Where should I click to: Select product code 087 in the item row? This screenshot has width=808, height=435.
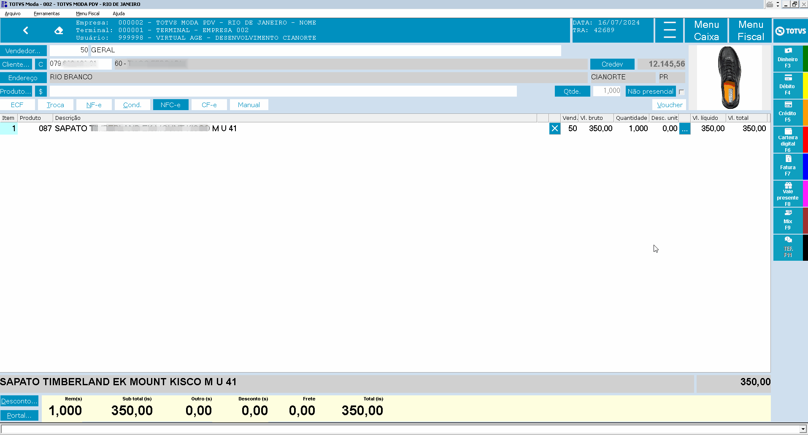[45, 129]
